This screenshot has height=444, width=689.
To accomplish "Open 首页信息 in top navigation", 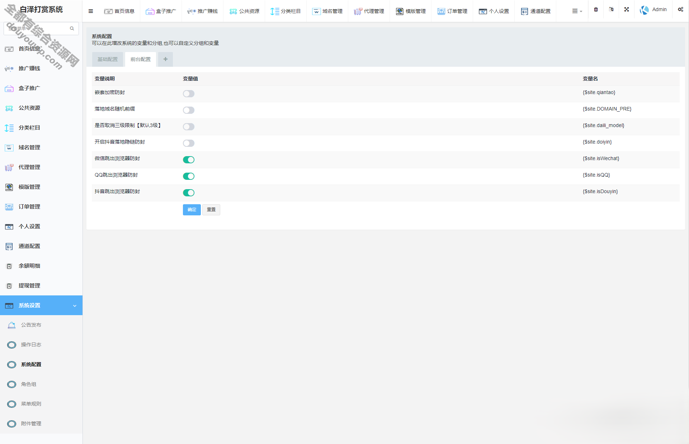I will 119,11.
